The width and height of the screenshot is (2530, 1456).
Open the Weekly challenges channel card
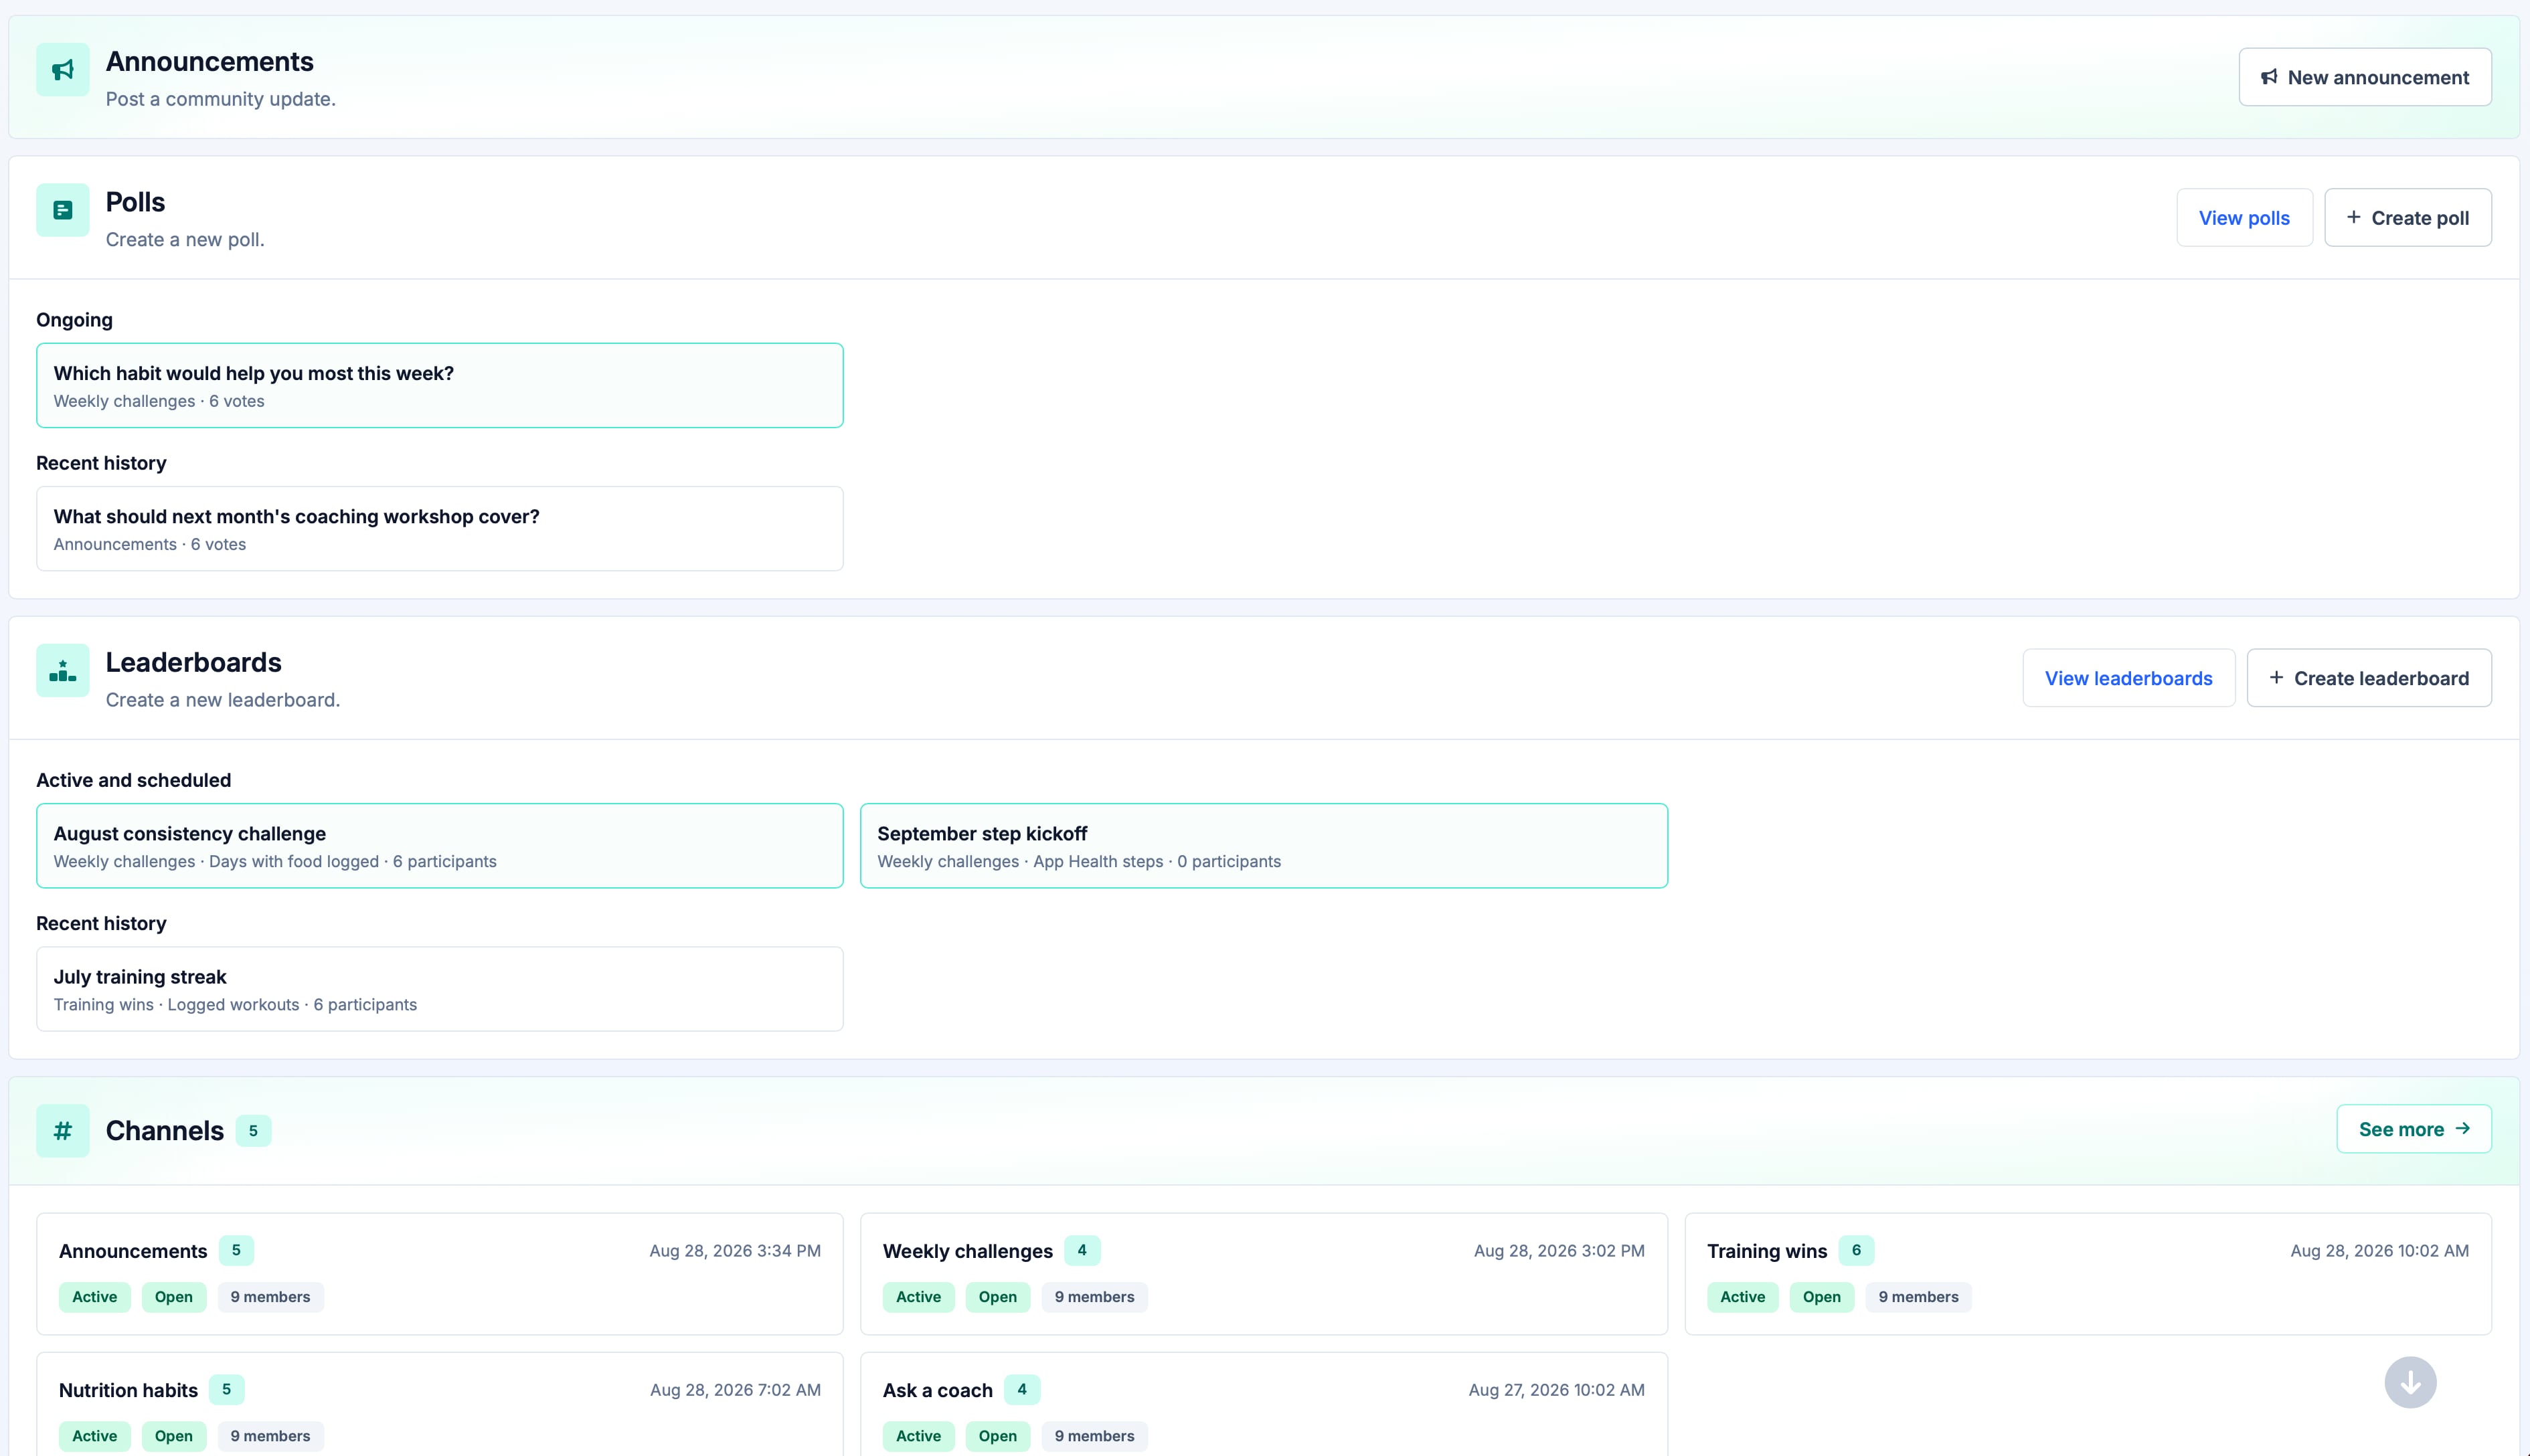tap(1263, 1274)
